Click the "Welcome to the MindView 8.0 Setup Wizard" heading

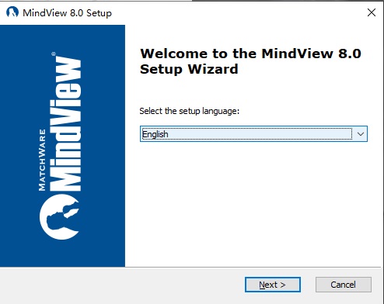pyautogui.click(x=250, y=61)
